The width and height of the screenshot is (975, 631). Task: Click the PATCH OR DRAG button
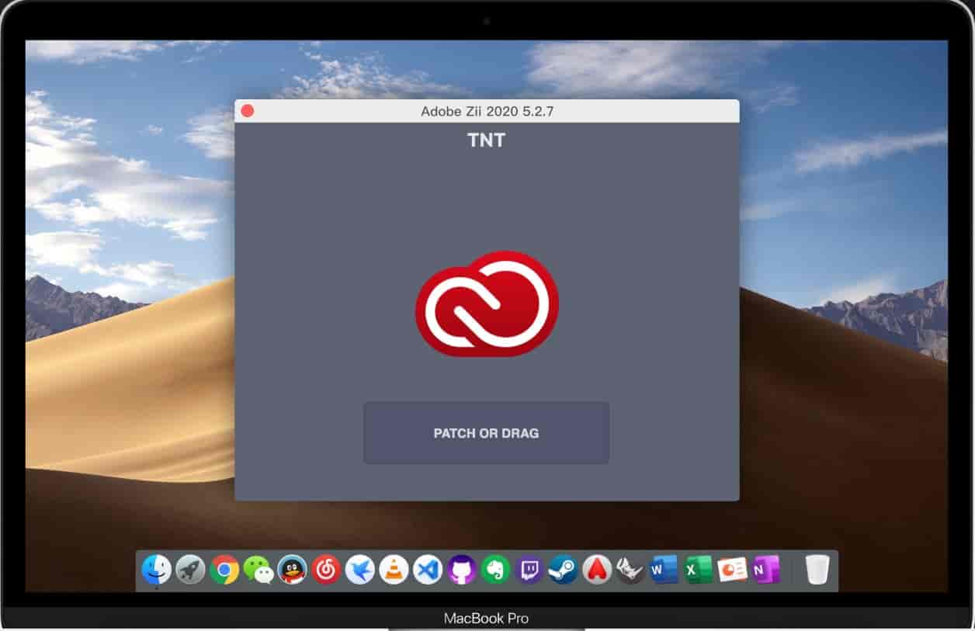pos(486,433)
